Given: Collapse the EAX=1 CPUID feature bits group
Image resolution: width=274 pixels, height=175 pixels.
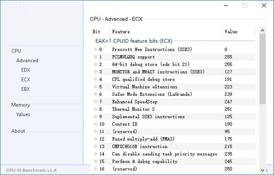Looking at the screenshot, I should (x=134, y=41).
